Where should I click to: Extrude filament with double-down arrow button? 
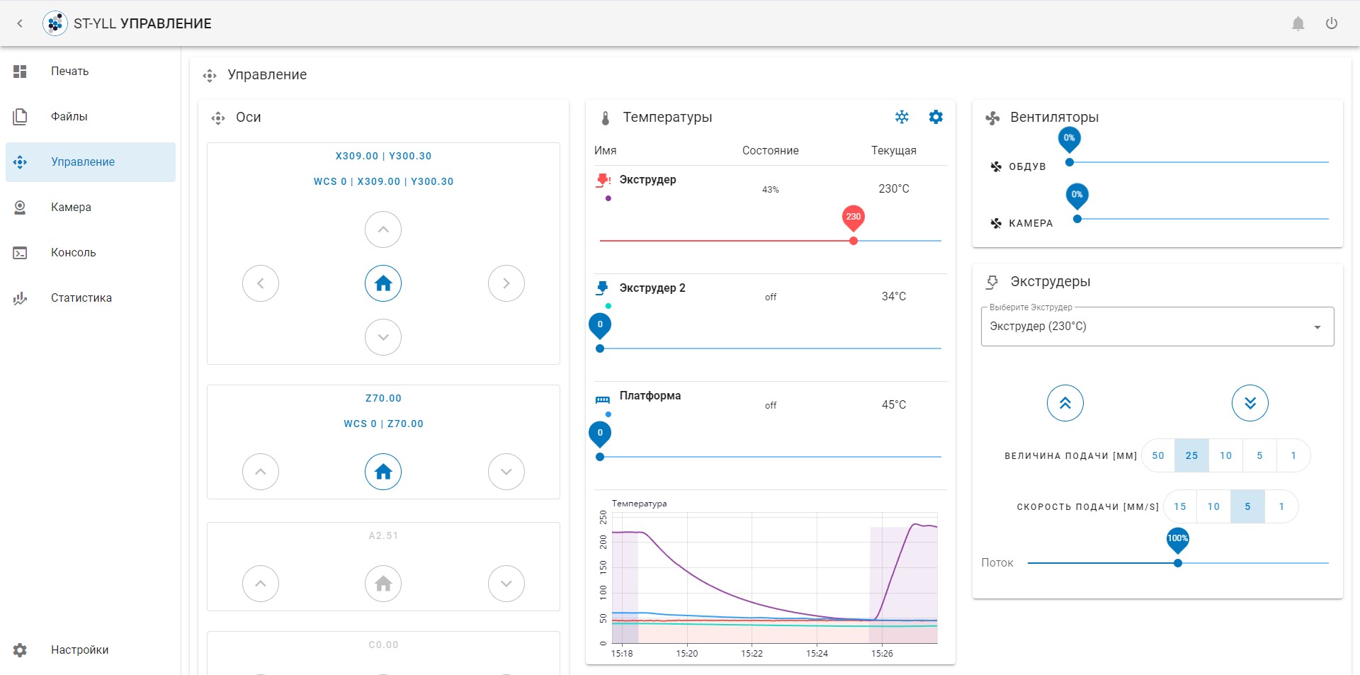1250,403
